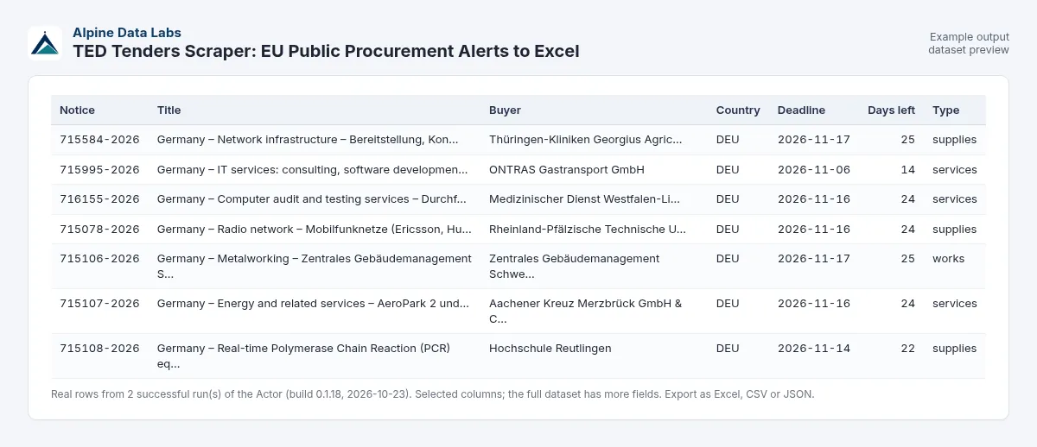
Task: Click days left 25 in Metalworking row
Action: 908,259
